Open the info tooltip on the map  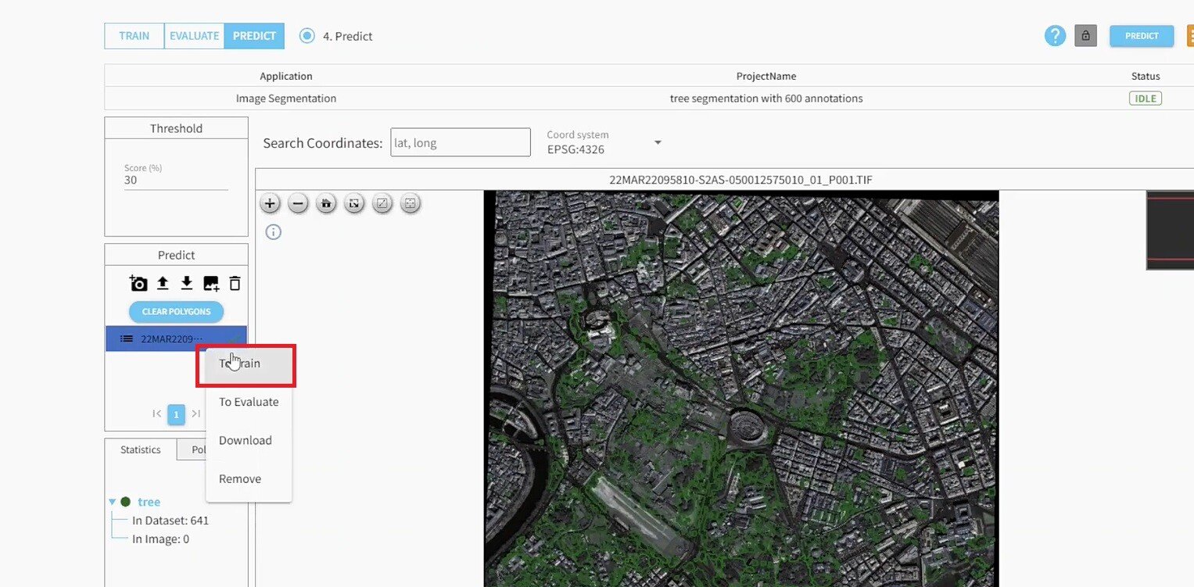273,232
